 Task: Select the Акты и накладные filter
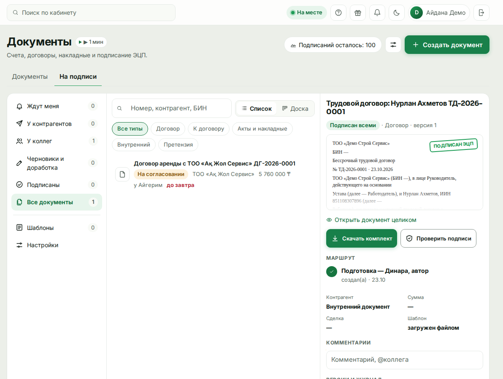click(262, 129)
